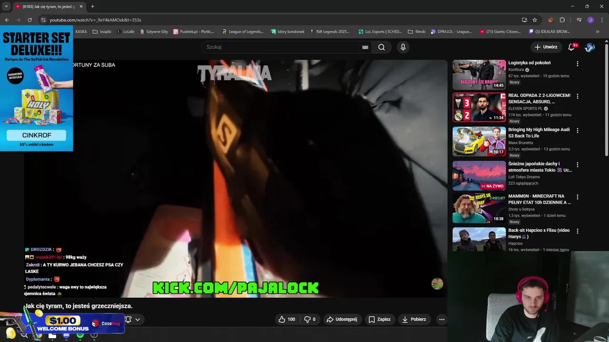Open MAMM0N Minecraft thumbnail 18:38
This screenshot has height=342, width=609.
click(479, 208)
